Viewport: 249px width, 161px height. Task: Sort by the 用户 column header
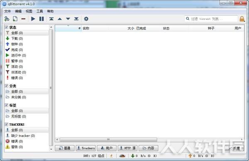230,28
